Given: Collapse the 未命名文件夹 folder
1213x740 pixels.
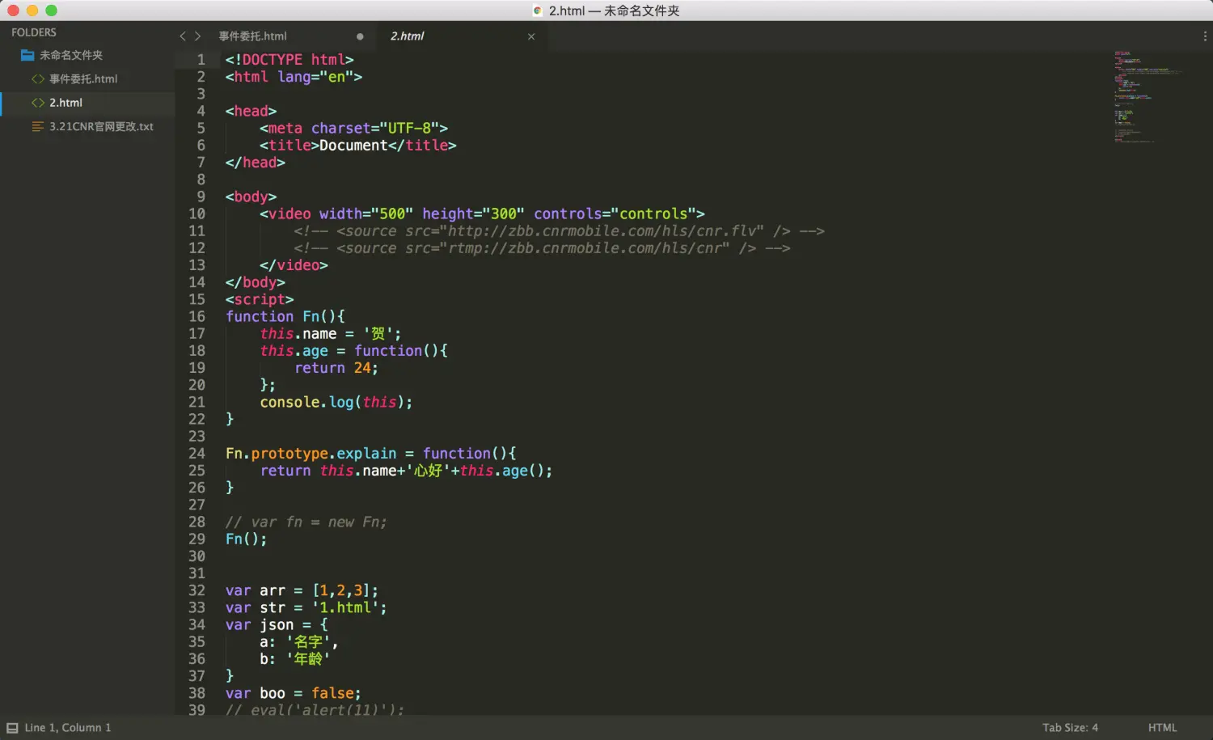Looking at the screenshot, I should coord(71,55).
